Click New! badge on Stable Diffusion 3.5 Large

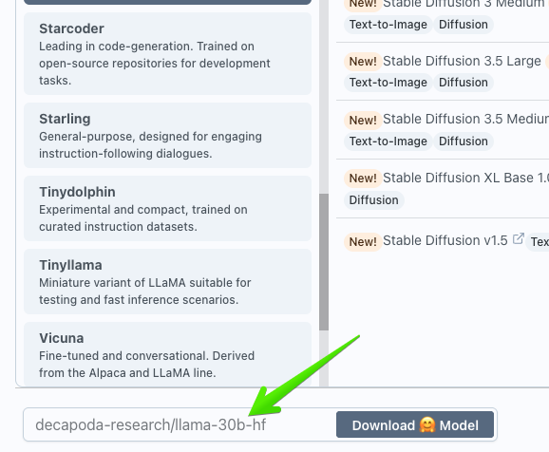point(363,62)
